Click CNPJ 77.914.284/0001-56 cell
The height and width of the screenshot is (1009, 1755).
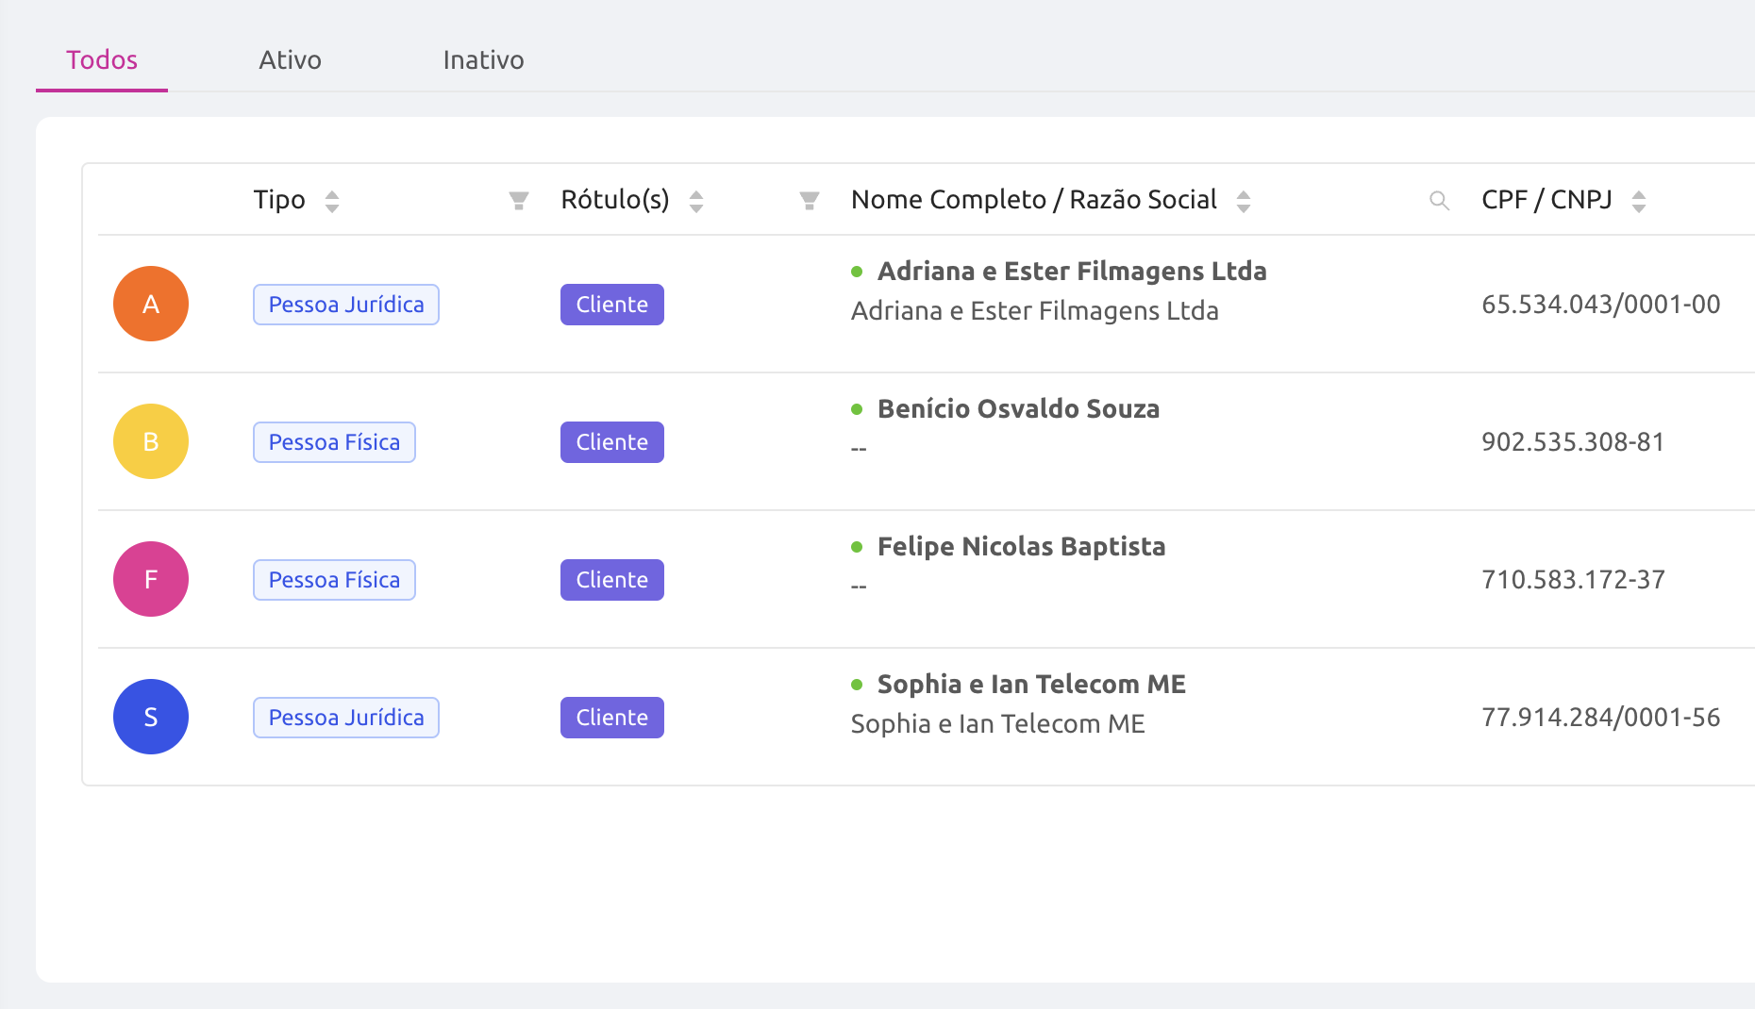(1600, 718)
